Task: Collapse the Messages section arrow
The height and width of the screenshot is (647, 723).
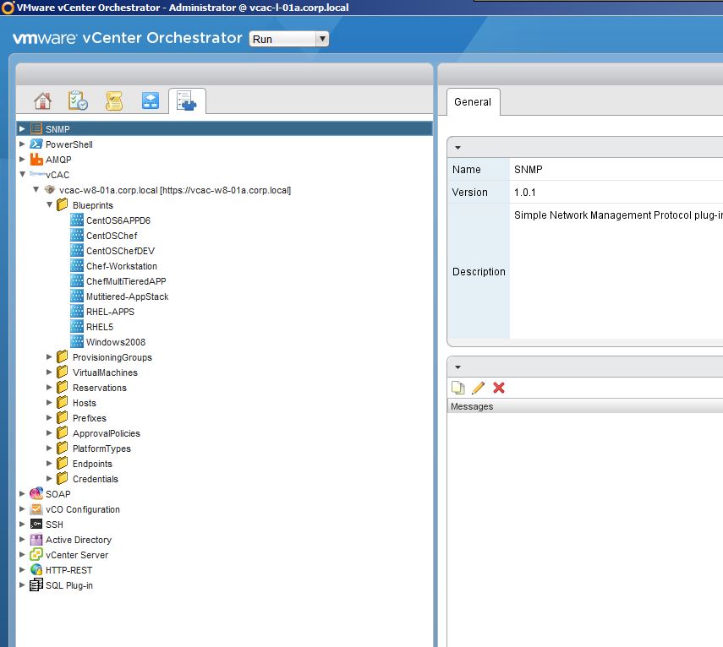Action: (x=457, y=367)
